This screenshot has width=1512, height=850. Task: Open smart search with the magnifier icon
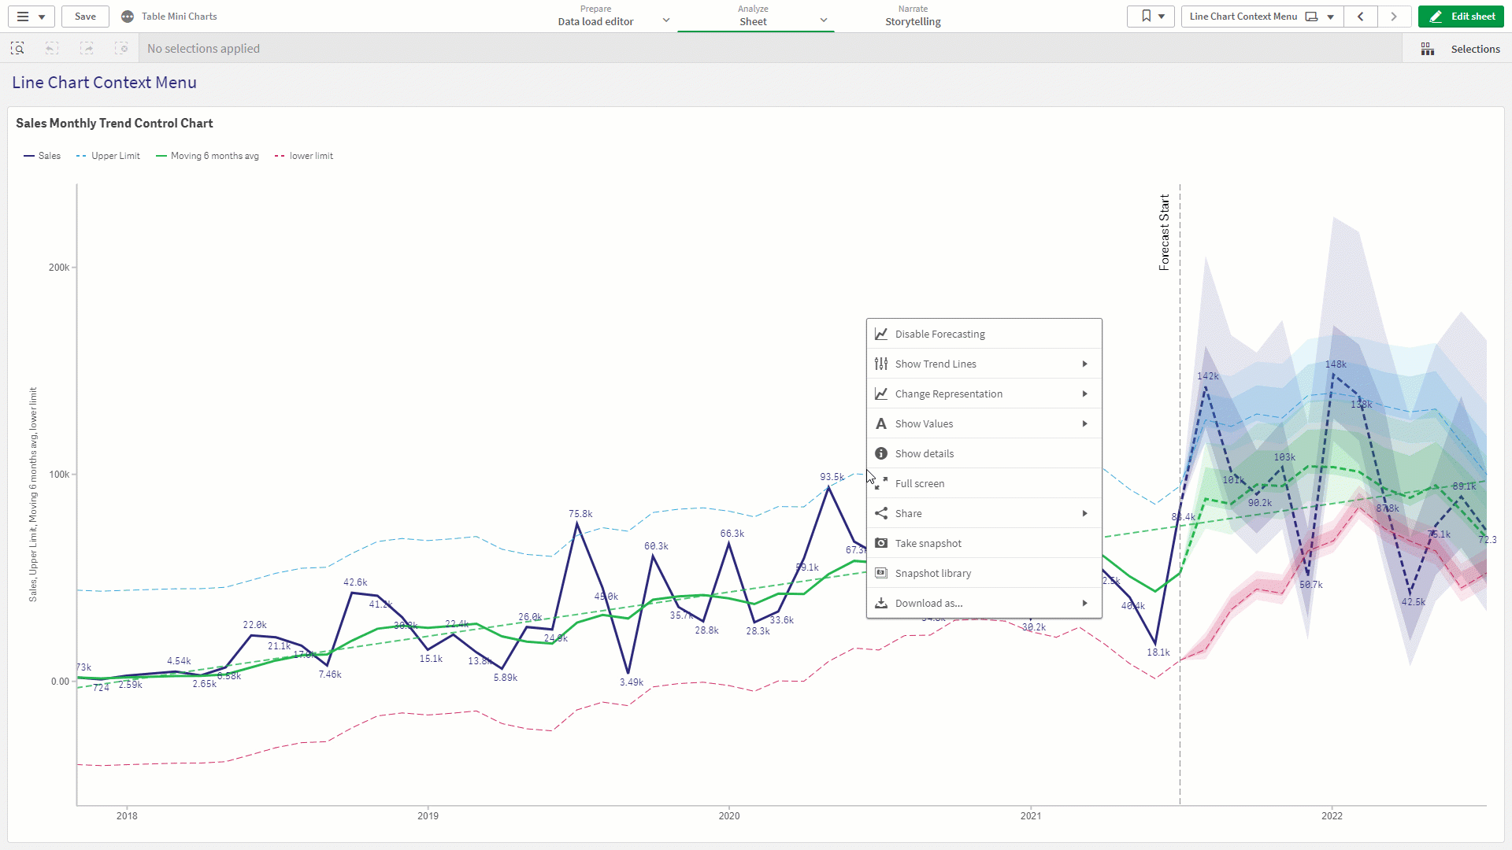(17, 48)
